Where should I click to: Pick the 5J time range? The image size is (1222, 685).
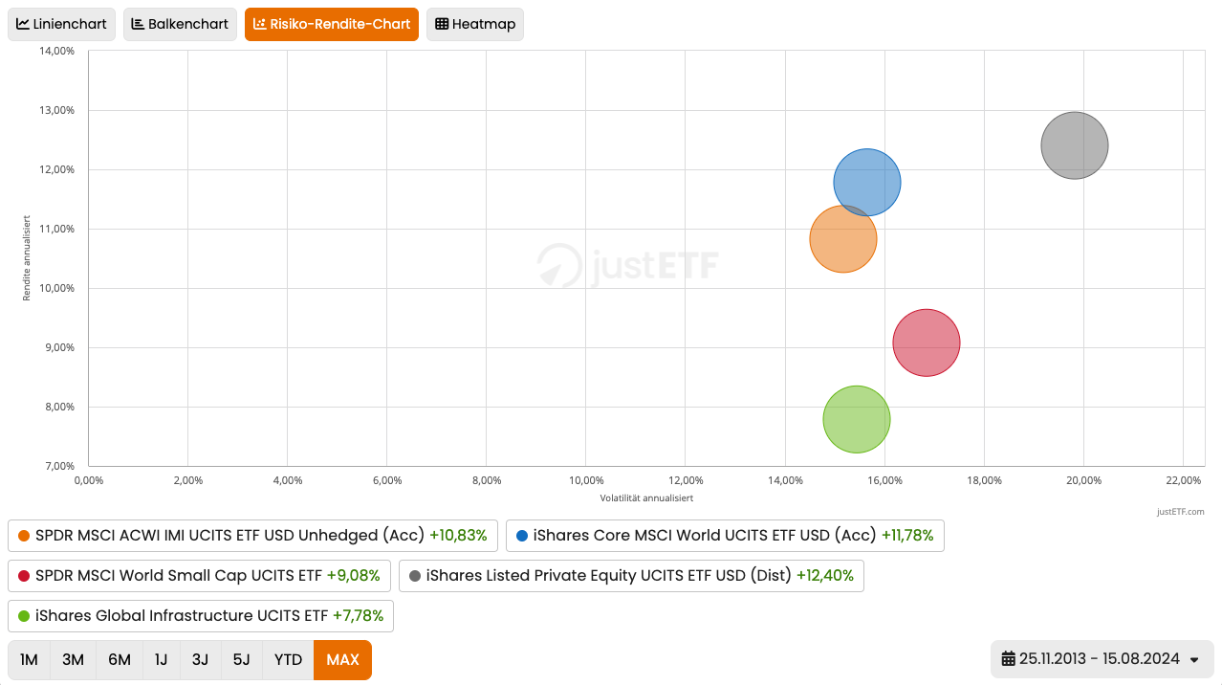(x=241, y=660)
